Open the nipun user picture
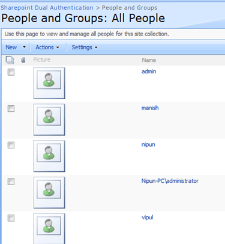 (x=49, y=156)
